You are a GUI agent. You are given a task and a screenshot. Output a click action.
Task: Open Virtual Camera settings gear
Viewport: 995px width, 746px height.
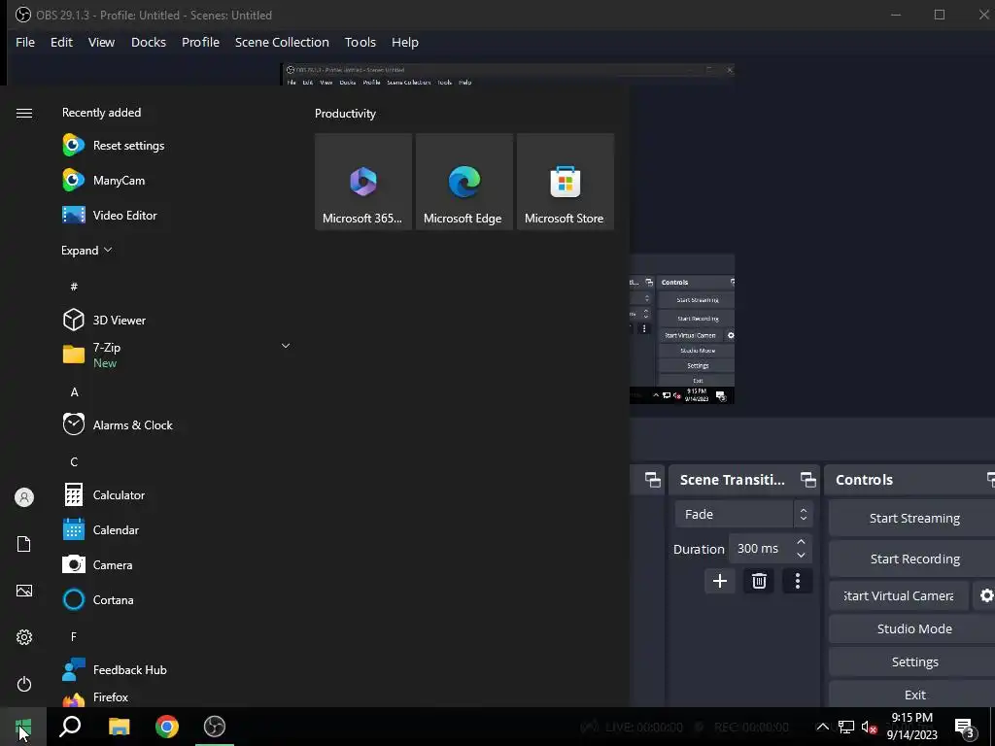coord(985,595)
